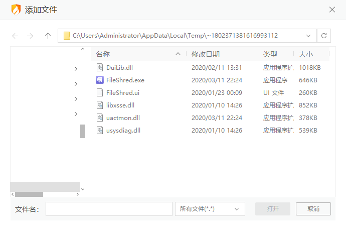Select the FileShred.exe file name

pyautogui.click(x=125, y=80)
